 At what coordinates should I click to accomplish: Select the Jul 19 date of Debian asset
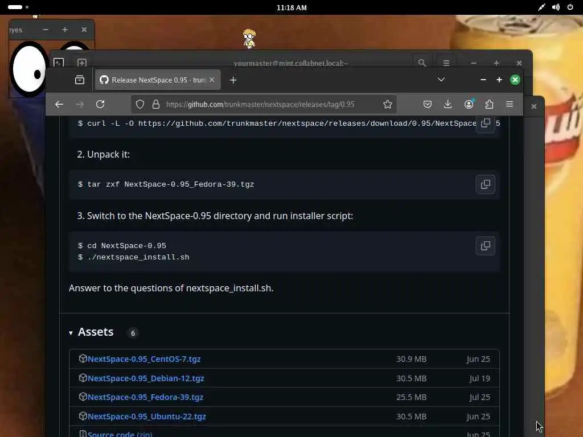point(479,378)
